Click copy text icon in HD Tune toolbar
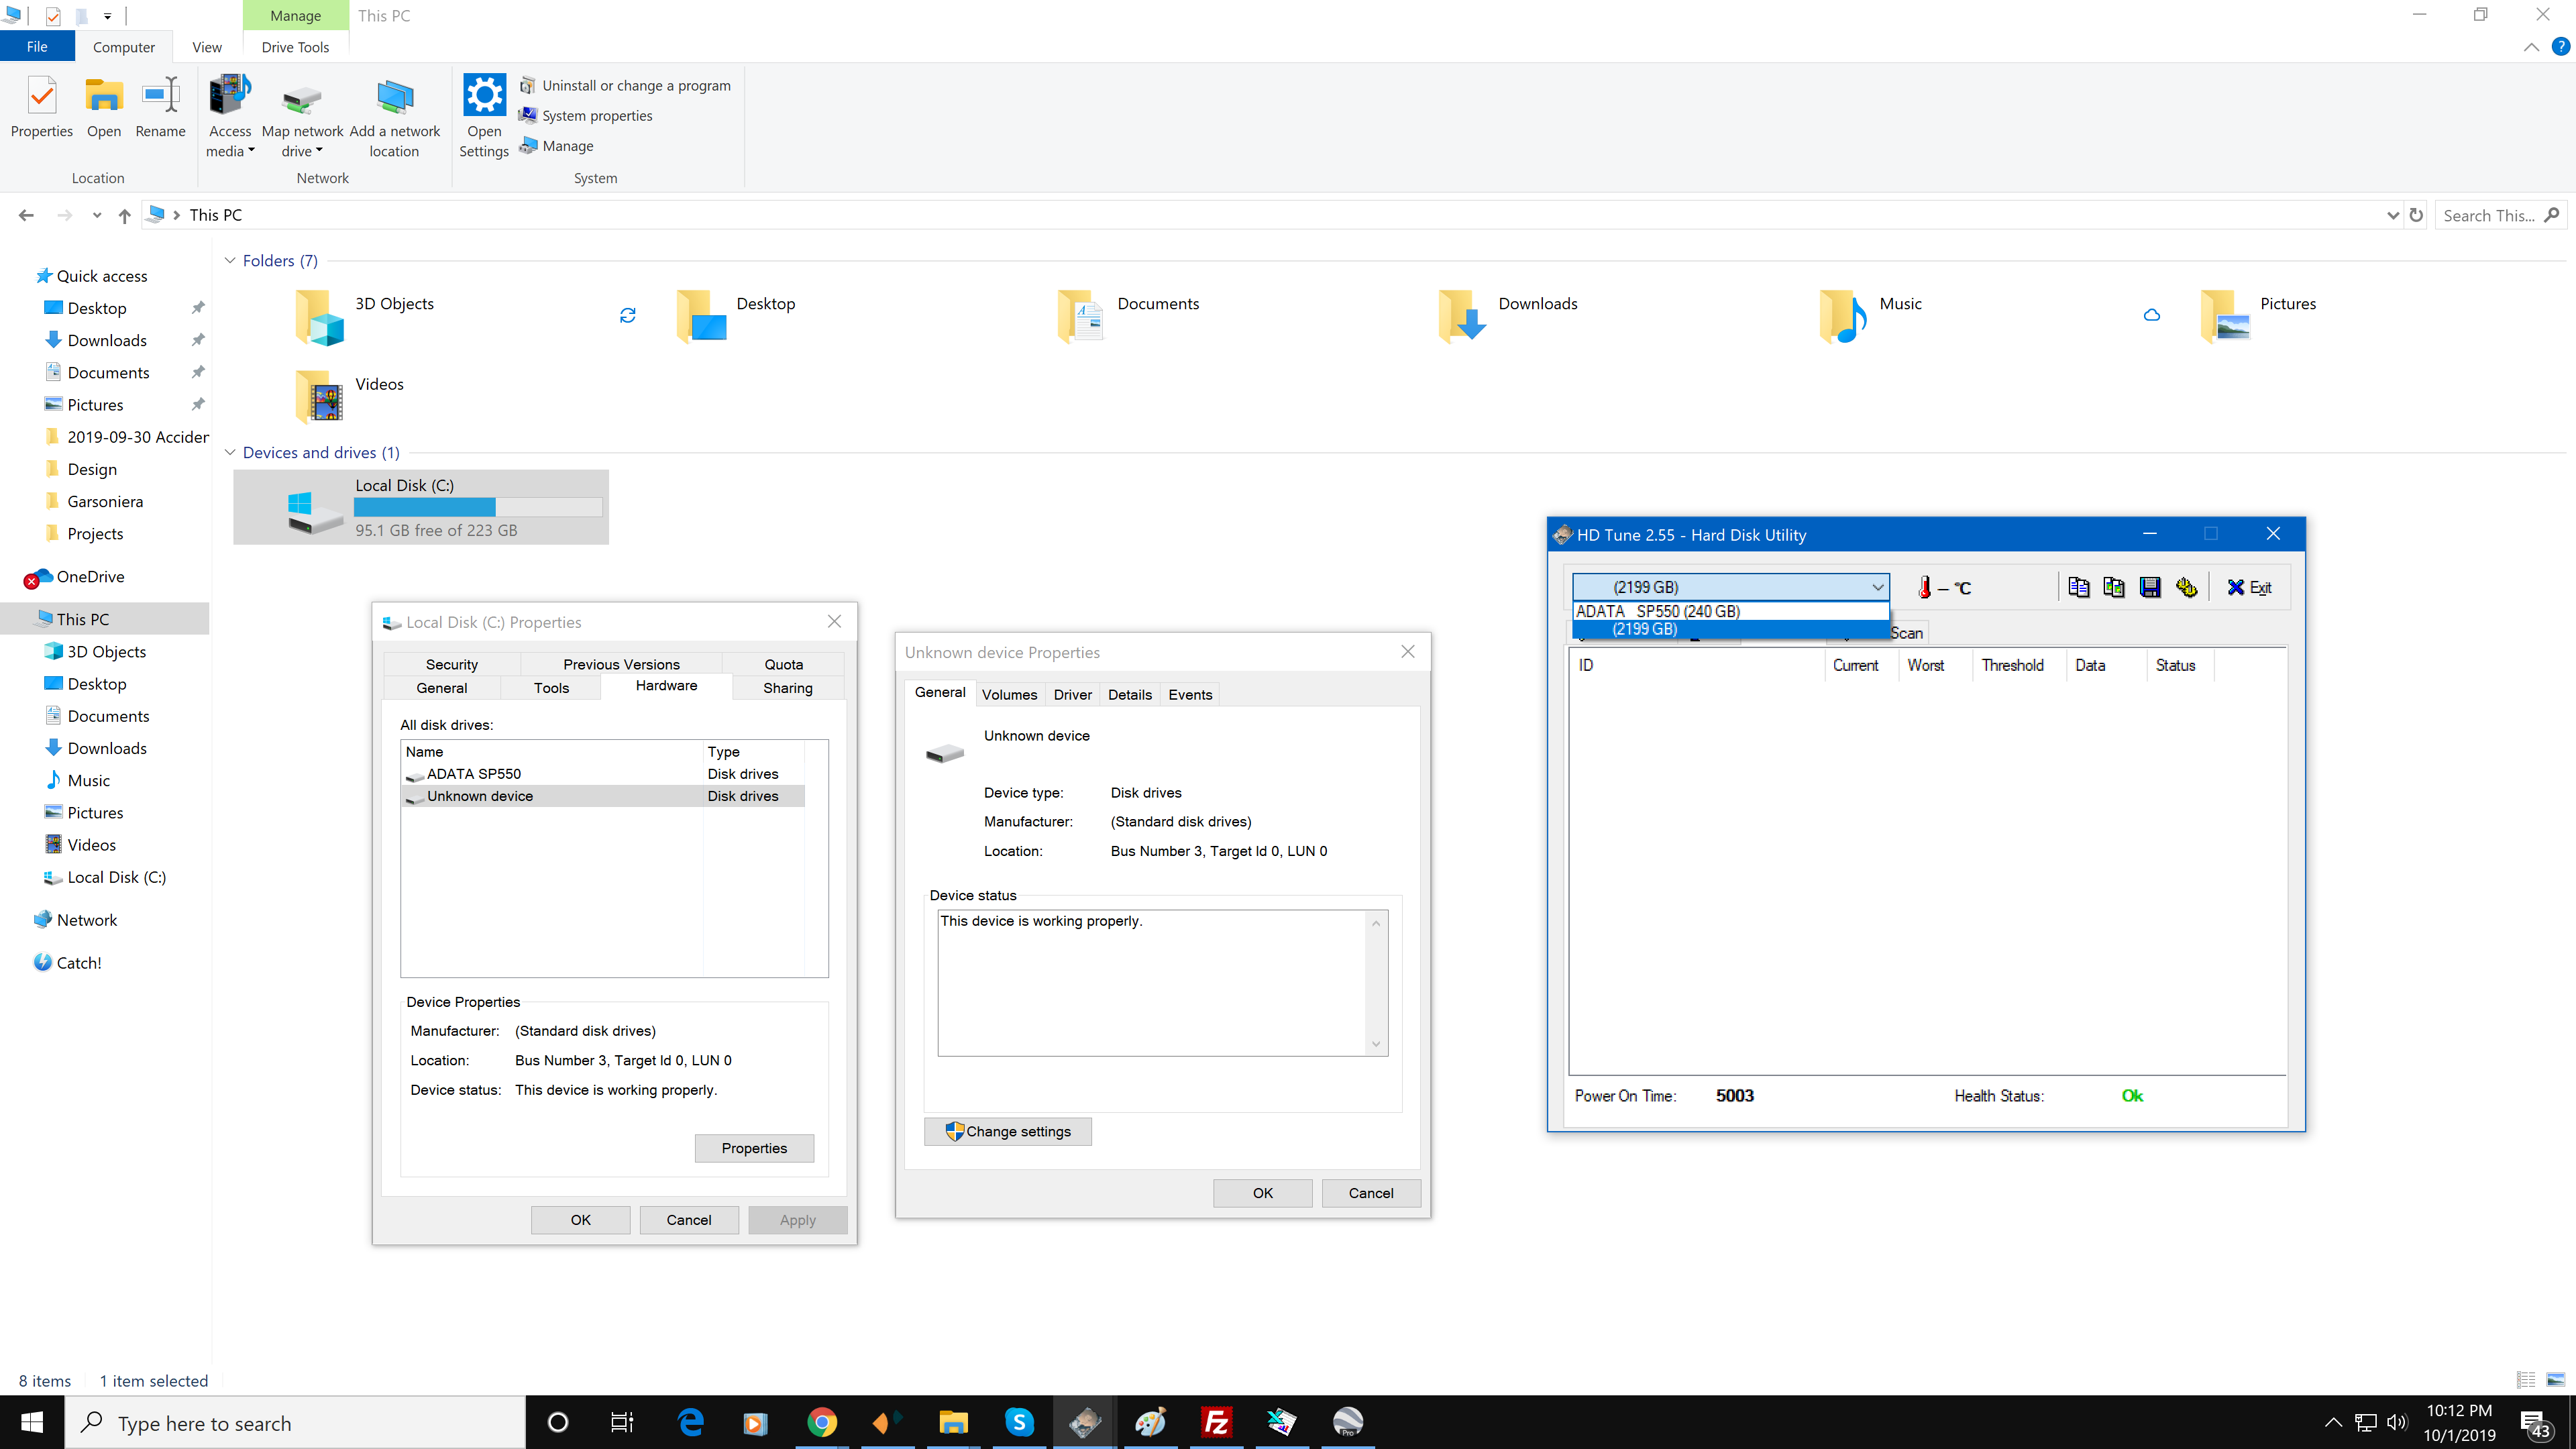This screenshot has height=1449, width=2576. click(2078, 587)
